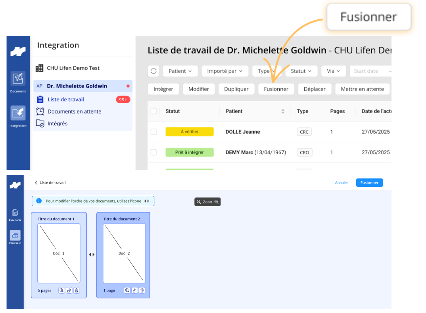
Task: Expand the Importé par filter dropdown
Action: (x=225, y=71)
